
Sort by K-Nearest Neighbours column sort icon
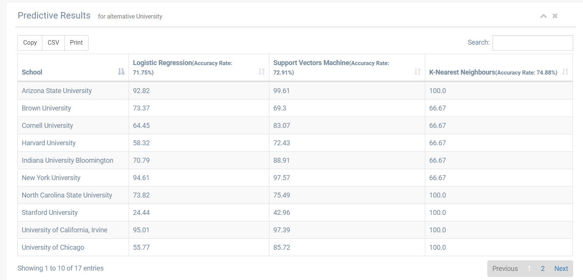565,72
